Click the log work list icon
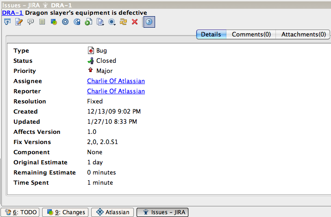This screenshot has height=217, width=331. [x=42, y=22]
